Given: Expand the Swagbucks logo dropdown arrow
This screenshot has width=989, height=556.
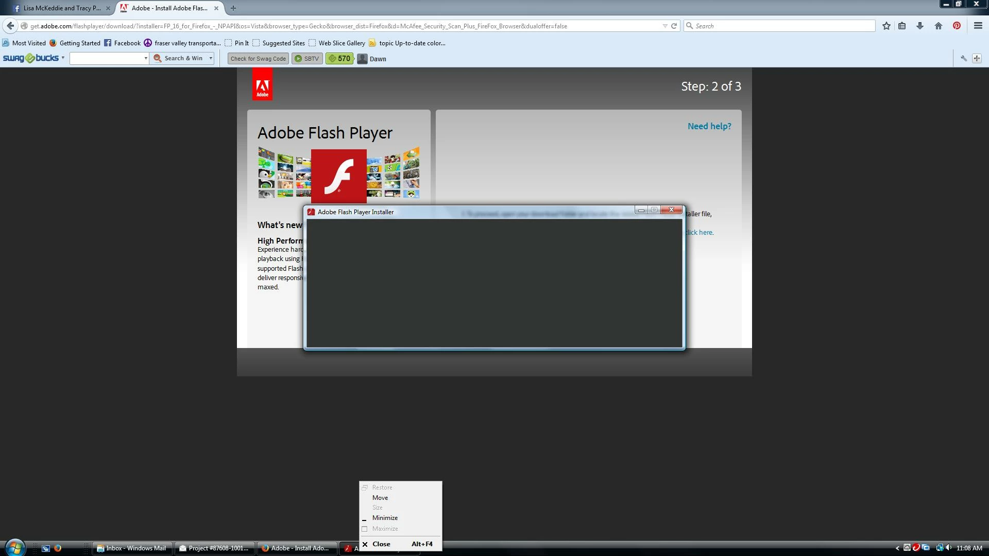Looking at the screenshot, I should coord(63,58).
